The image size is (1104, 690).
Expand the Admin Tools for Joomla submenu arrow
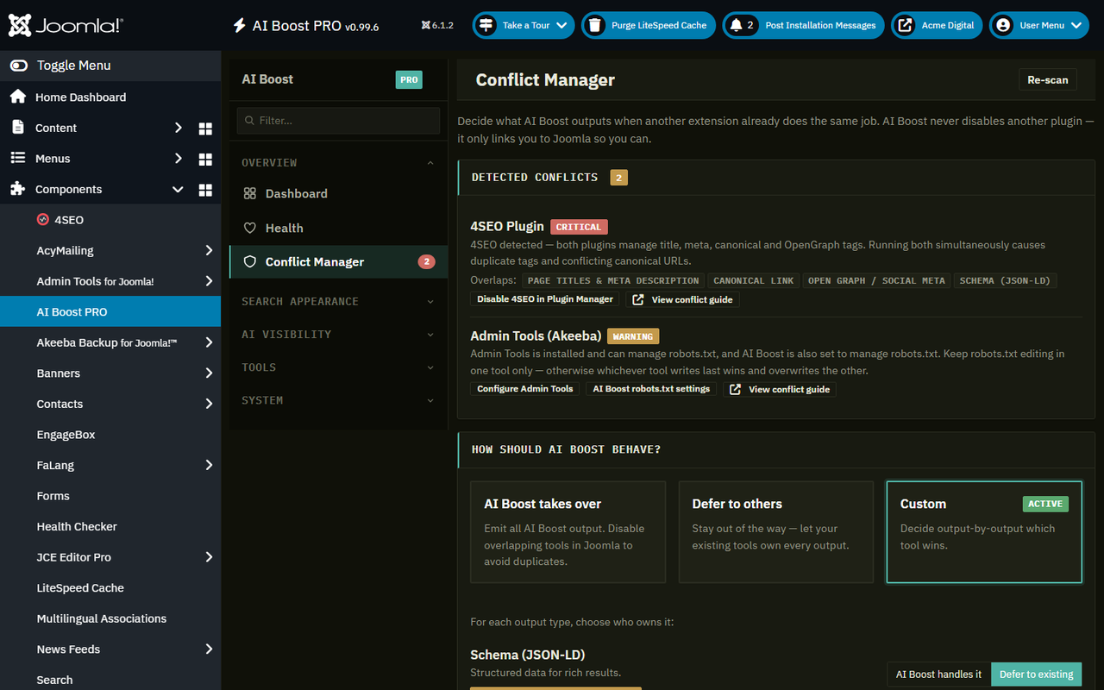pyautogui.click(x=209, y=281)
